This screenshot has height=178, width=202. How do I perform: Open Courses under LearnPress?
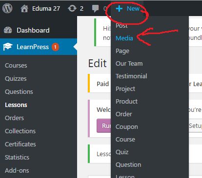point(16,66)
